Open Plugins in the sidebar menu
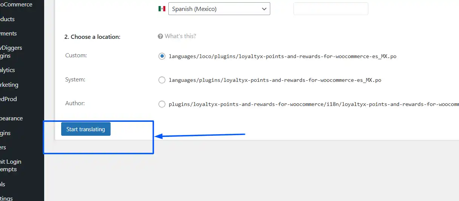 tap(5, 133)
